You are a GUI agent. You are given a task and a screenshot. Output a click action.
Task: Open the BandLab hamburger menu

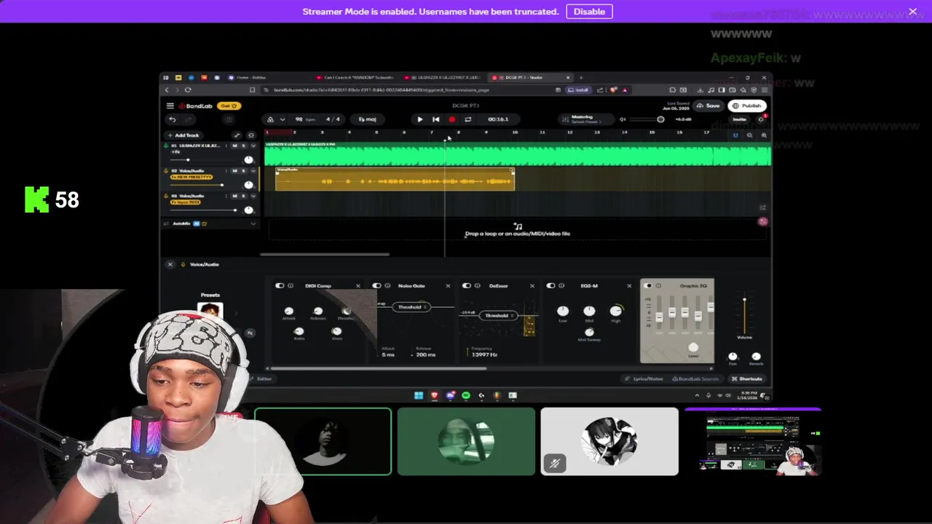170,106
